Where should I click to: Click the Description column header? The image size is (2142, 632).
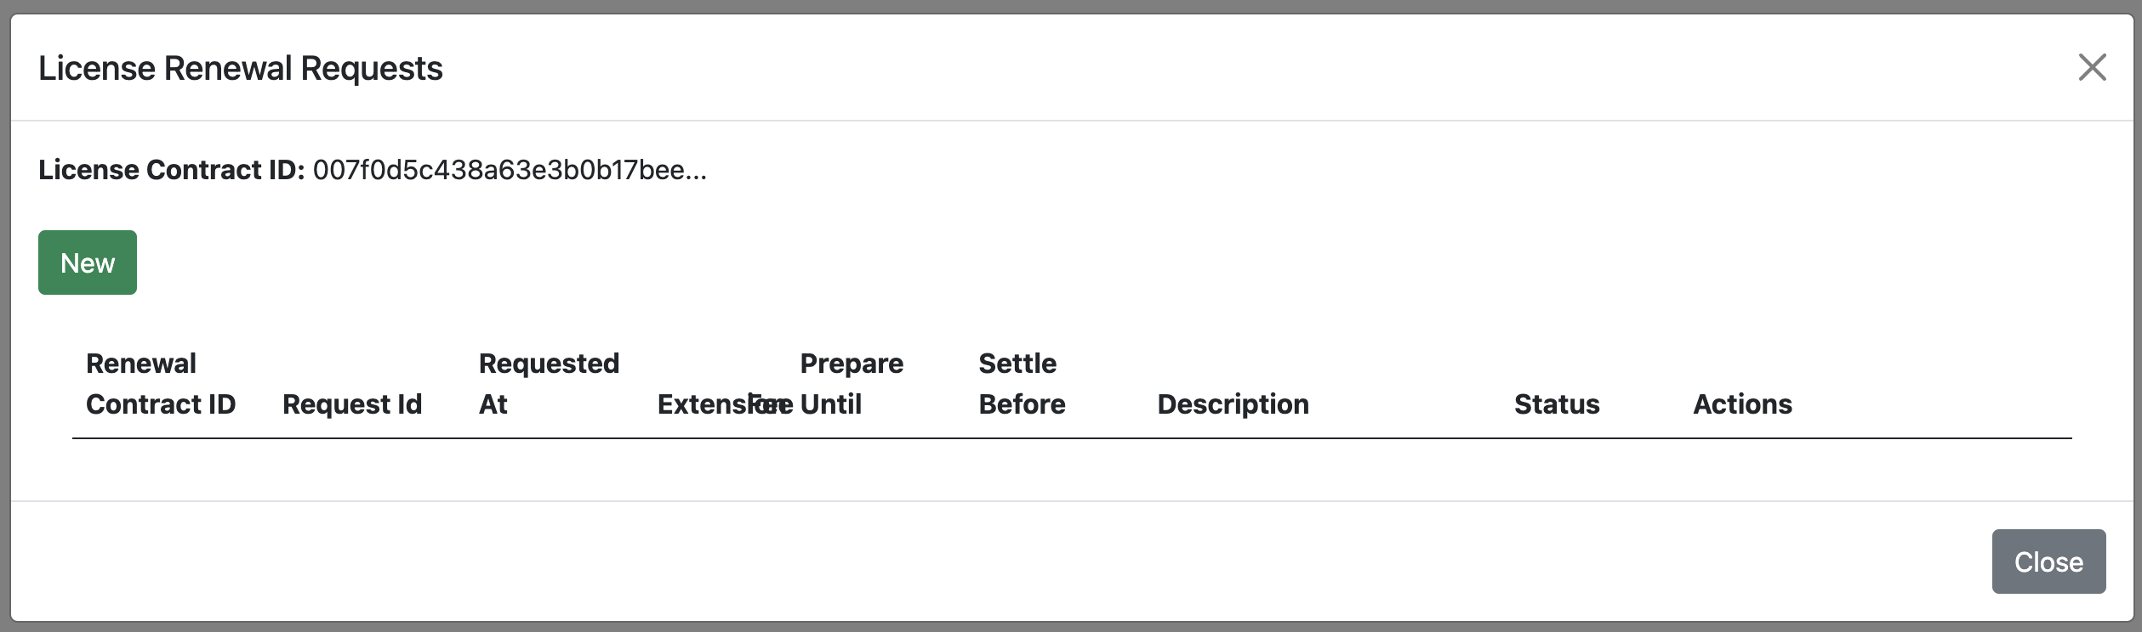coord(1232,404)
